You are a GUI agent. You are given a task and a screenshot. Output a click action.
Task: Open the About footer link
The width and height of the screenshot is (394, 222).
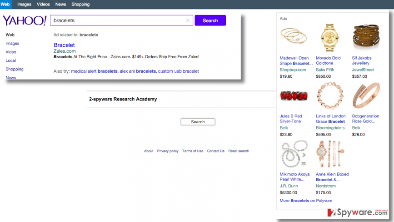click(x=149, y=151)
